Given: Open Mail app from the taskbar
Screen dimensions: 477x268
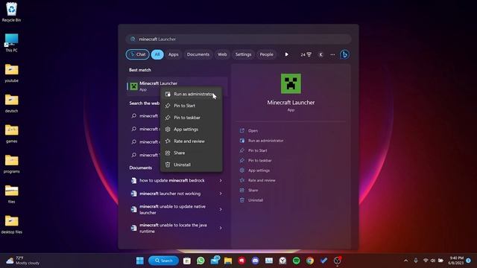Looking at the screenshot, I should (215, 261).
